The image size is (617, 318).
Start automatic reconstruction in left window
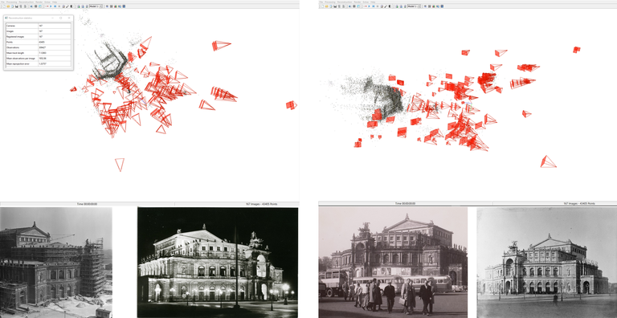point(47,6)
